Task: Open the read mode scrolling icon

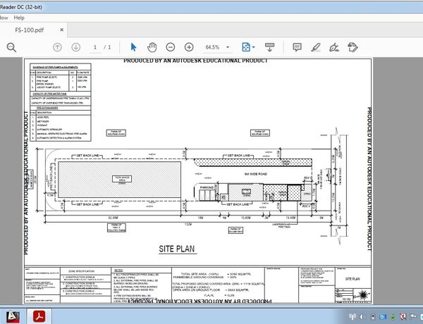Action: (270, 47)
